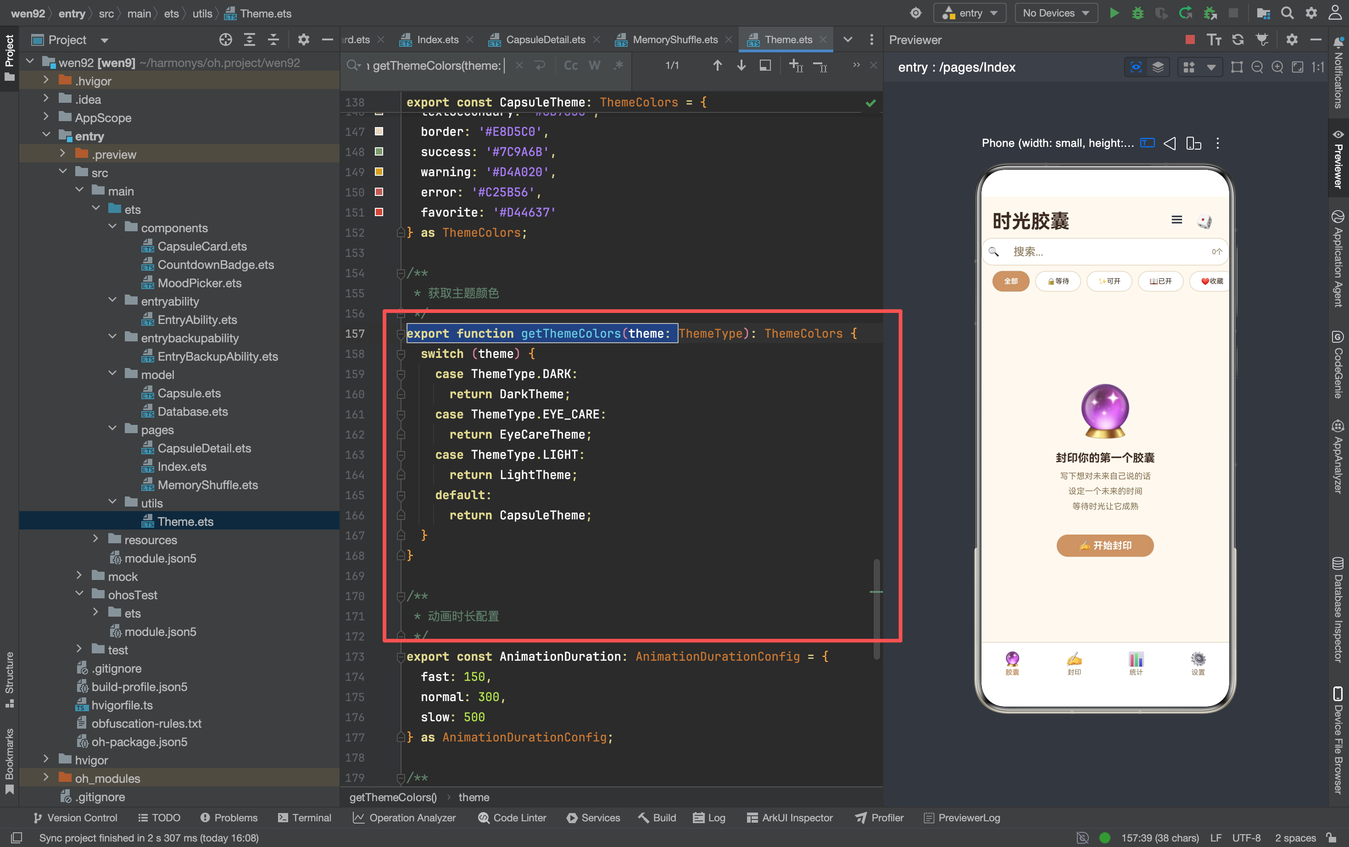
Task: Run the entry module with green play icon
Action: pyautogui.click(x=1114, y=13)
